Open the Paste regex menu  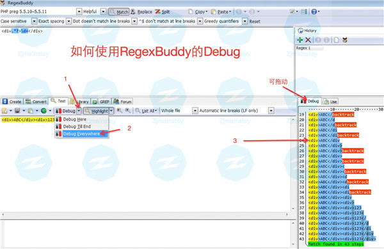pyautogui.click(x=221, y=12)
